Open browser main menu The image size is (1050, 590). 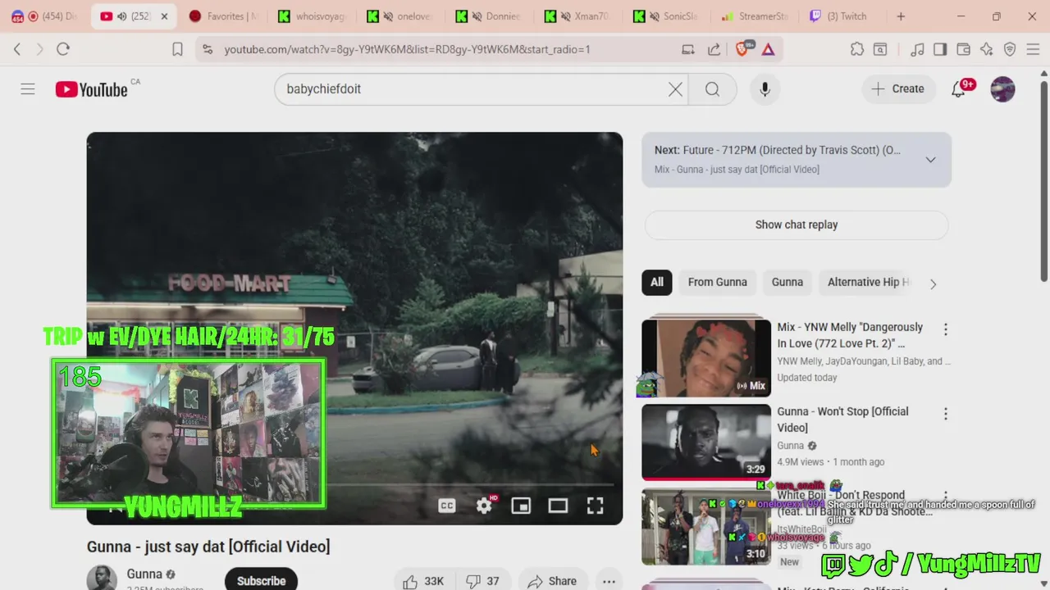[1034, 49]
